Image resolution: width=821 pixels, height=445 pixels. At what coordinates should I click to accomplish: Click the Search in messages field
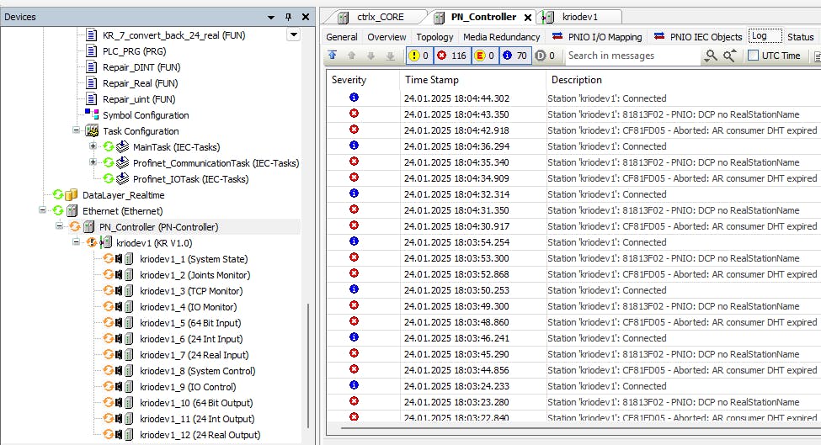(x=632, y=56)
